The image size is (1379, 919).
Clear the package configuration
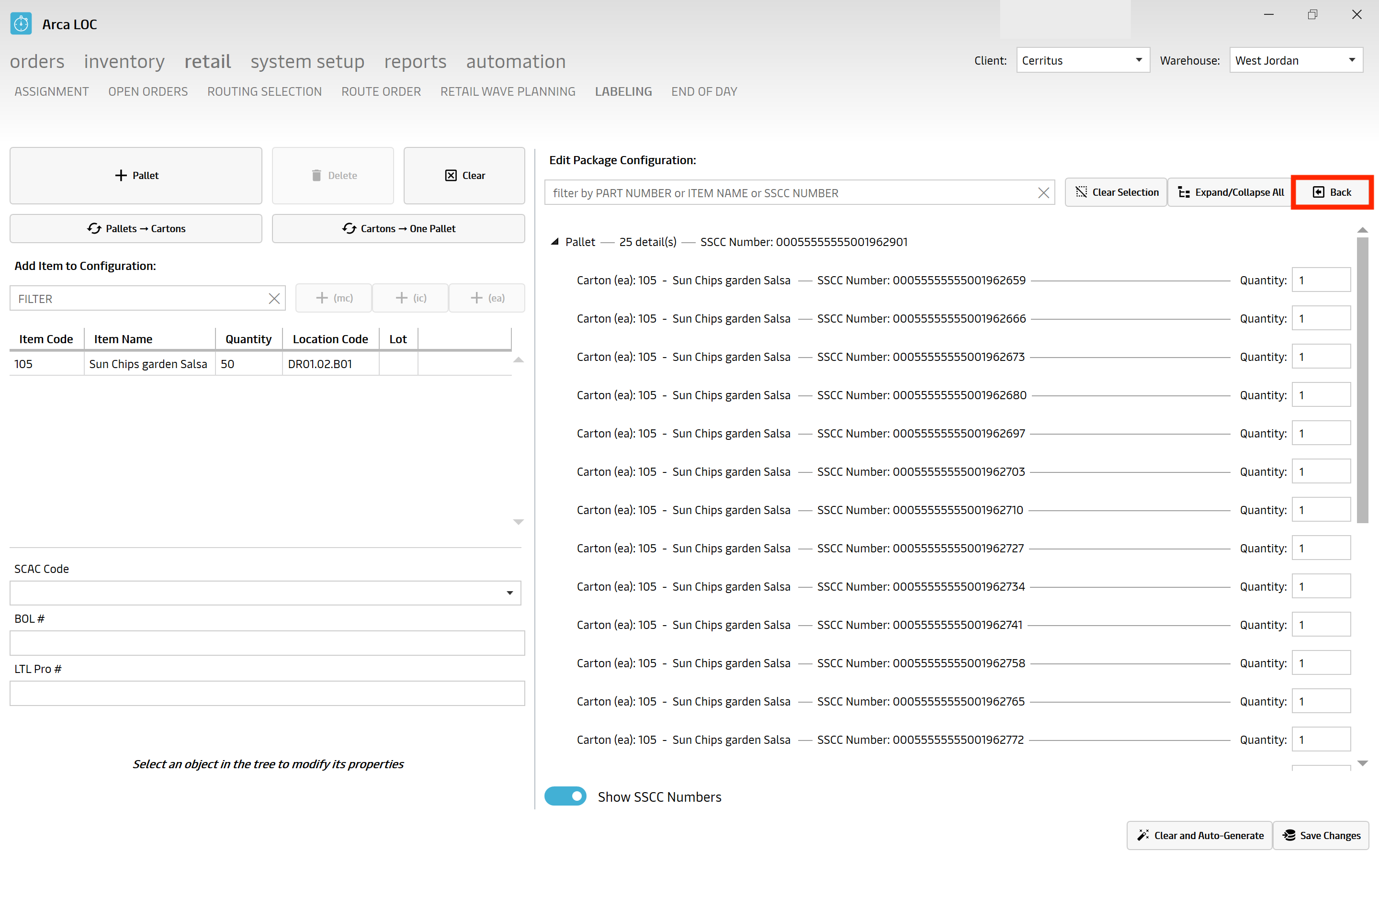(464, 175)
